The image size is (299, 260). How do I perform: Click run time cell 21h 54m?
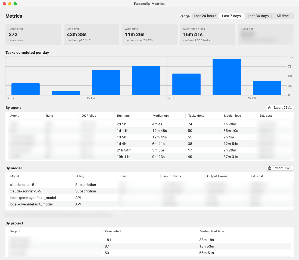[124, 150]
